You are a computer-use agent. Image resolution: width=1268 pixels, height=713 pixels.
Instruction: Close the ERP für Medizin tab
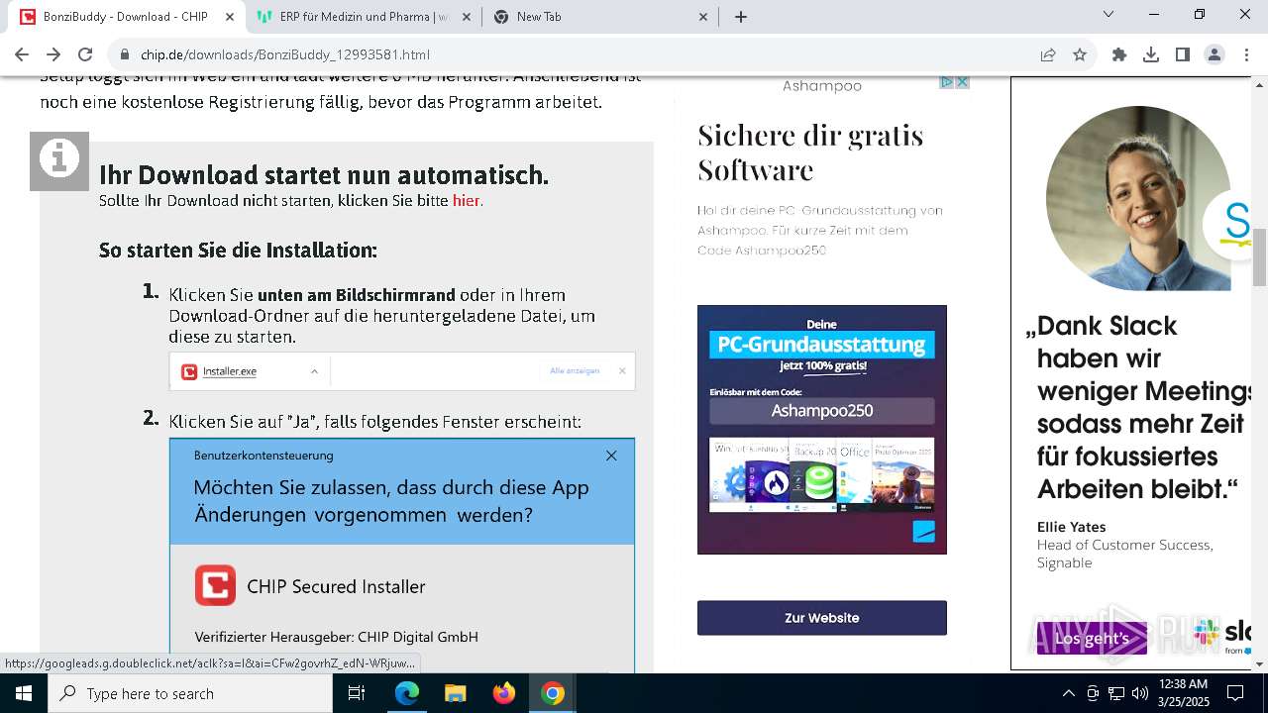467,17
